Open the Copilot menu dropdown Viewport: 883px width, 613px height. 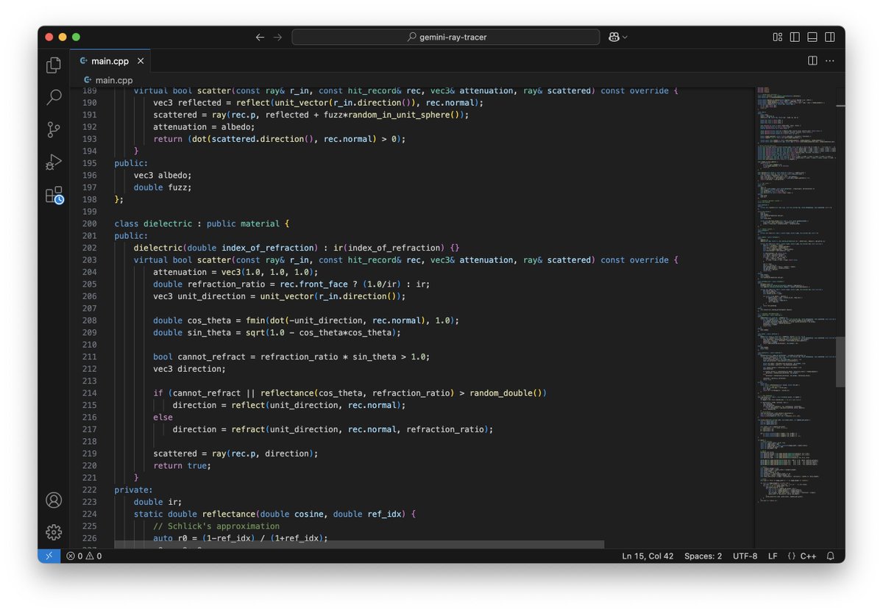click(617, 37)
